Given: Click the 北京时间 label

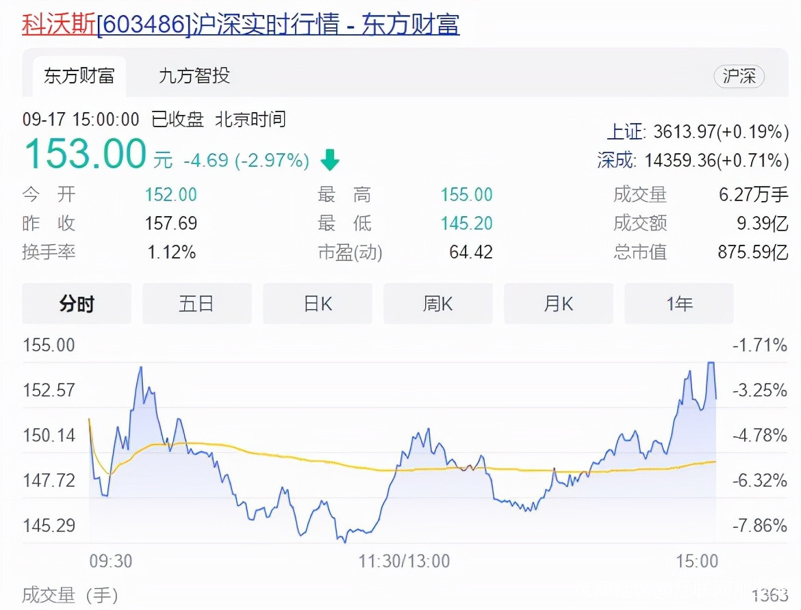Looking at the screenshot, I should (x=251, y=120).
